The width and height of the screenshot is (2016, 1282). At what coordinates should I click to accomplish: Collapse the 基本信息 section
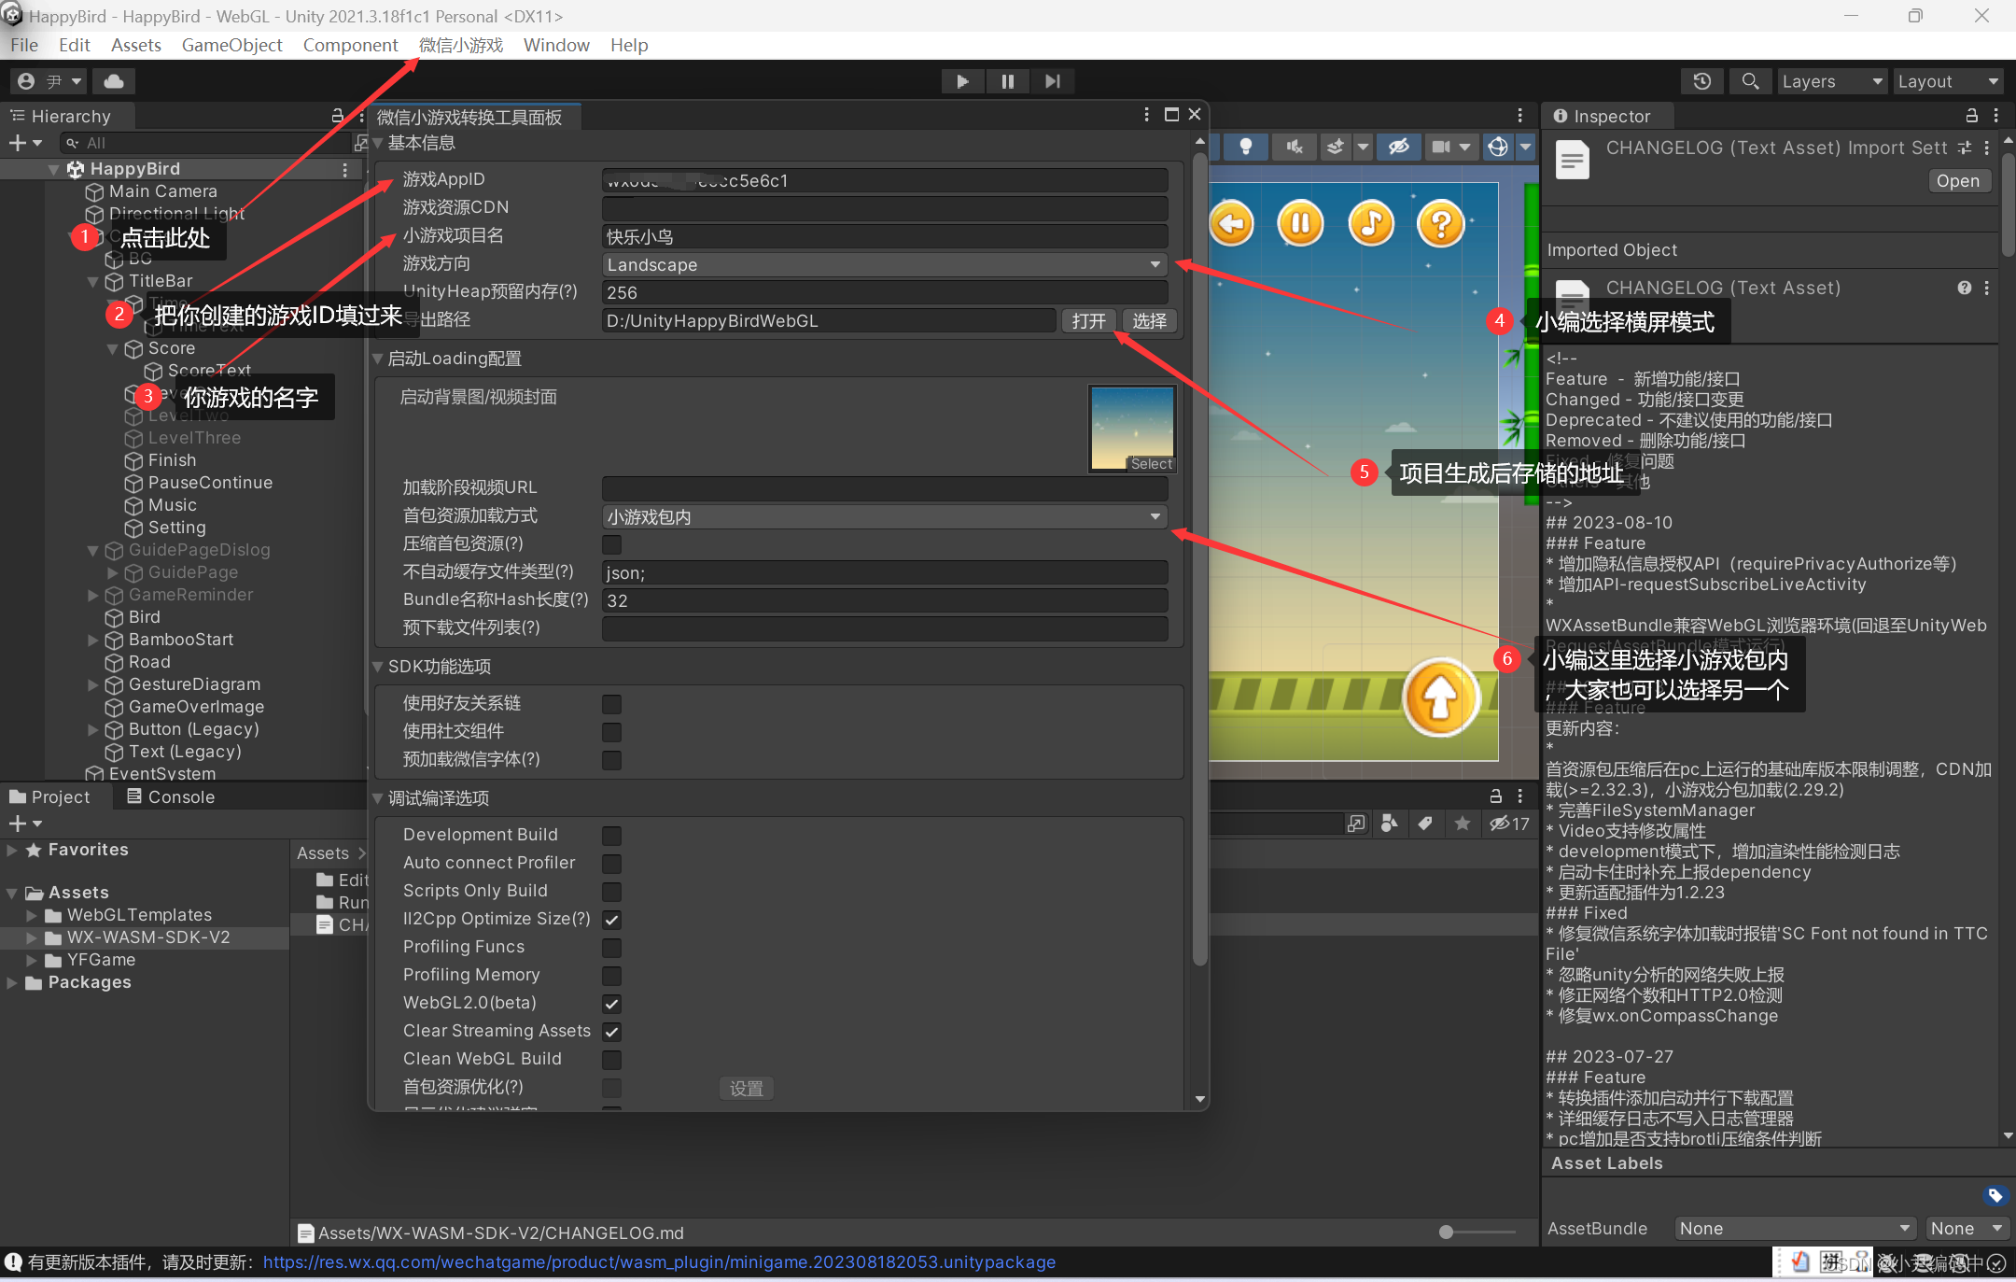[378, 143]
